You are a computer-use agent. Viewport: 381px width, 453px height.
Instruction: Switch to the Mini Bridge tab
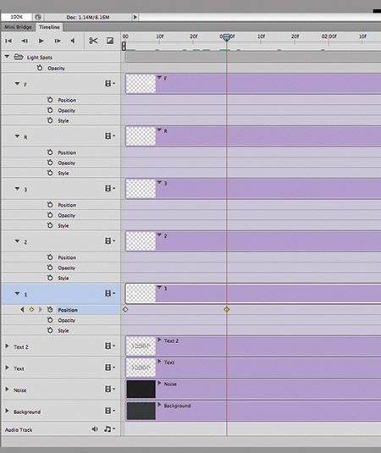point(18,27)
